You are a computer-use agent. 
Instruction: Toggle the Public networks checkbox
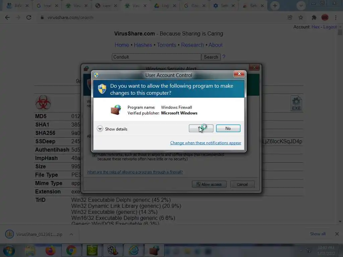(94, 155)
